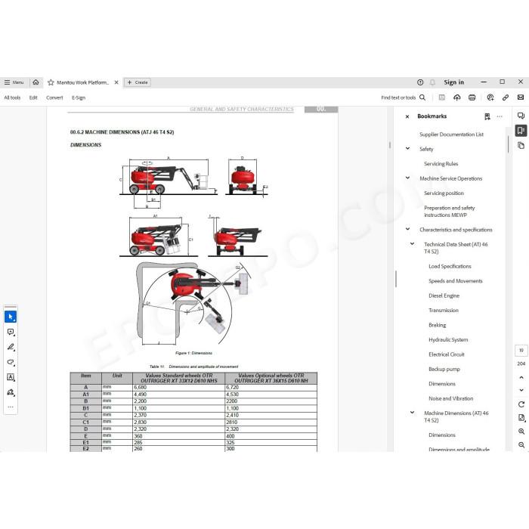Click the Sign in button
Image resolution: width=529 pixels, height=529 pixels.
[453, 82]
